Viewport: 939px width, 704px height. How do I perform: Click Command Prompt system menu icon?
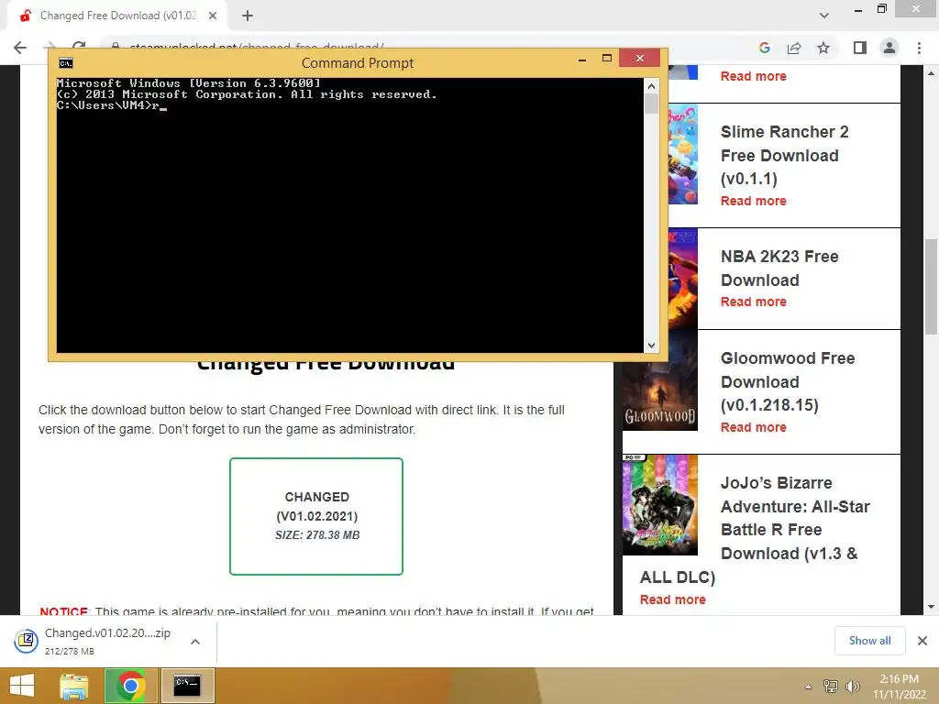click(x=66, y=63)
